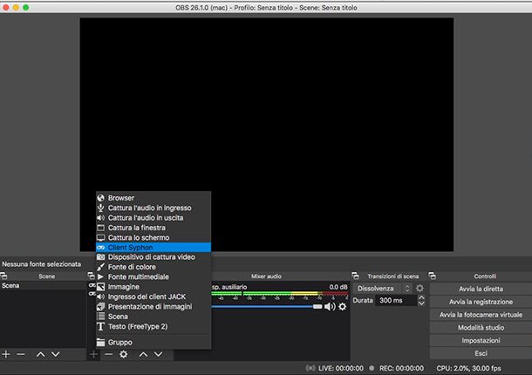Choose Presentazione di immagini
The width and height of the screenshot is (532, 375).
tap(153, 306)
